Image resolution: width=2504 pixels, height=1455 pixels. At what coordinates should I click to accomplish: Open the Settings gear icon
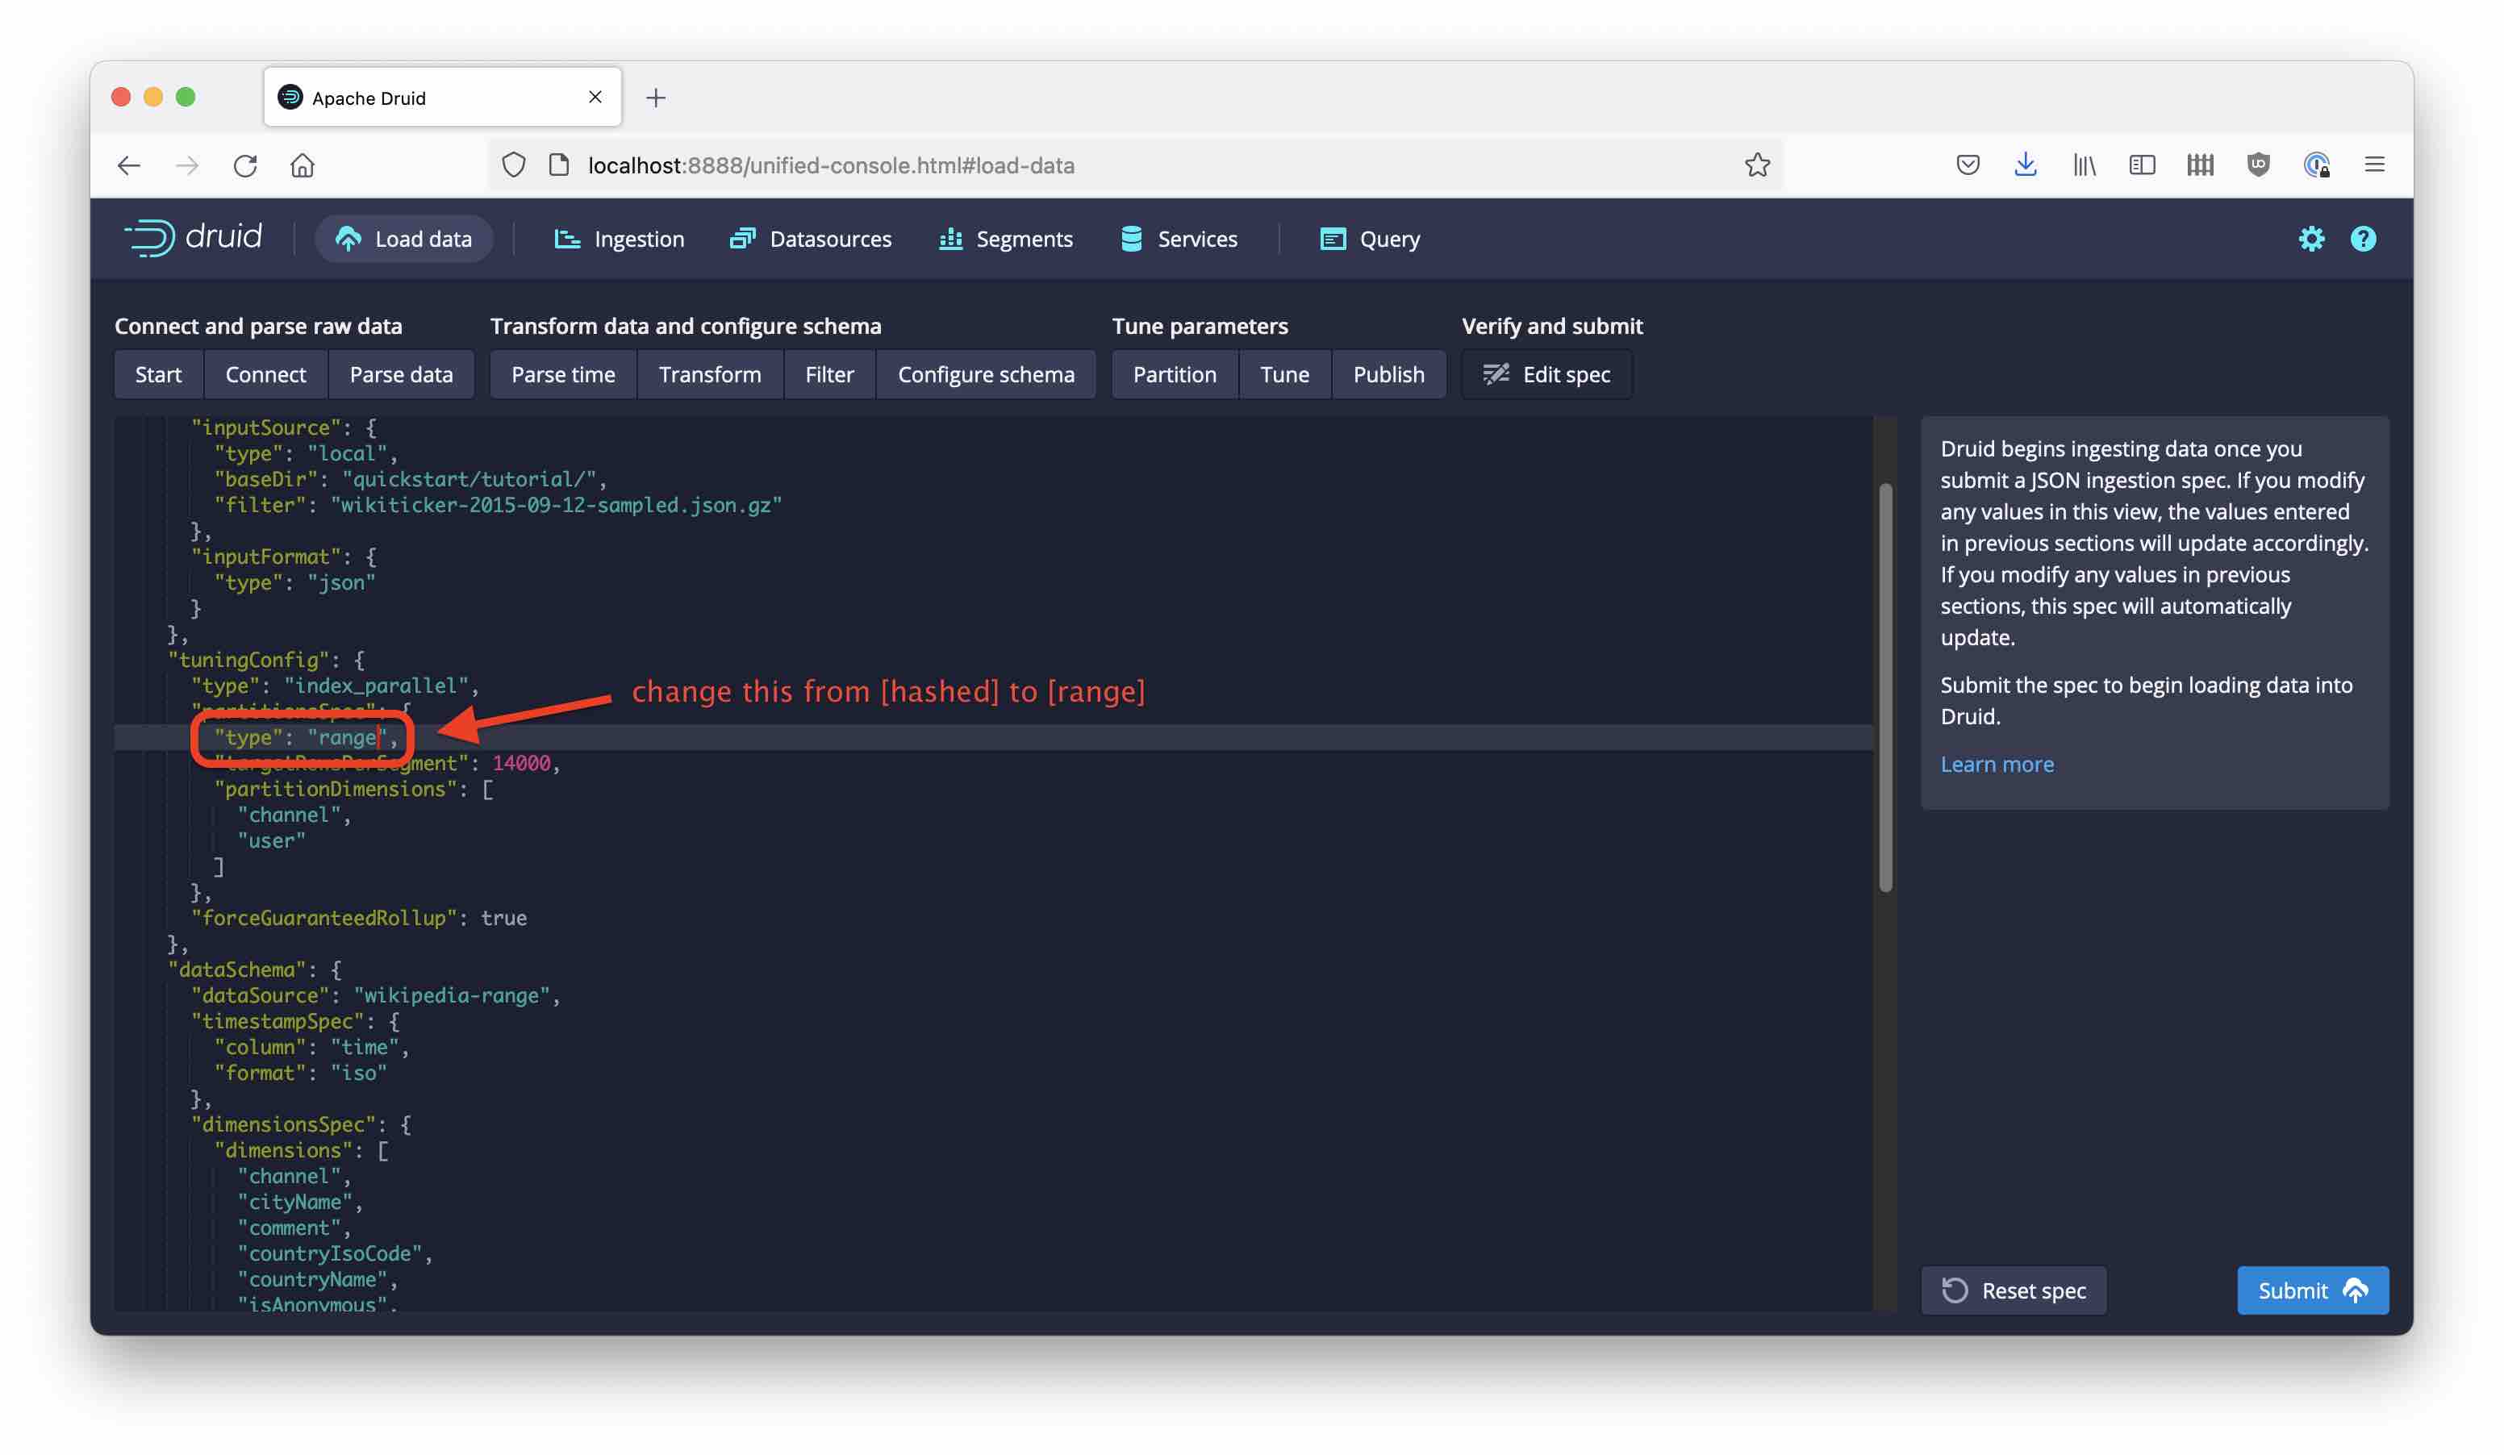click(2310, 239)
